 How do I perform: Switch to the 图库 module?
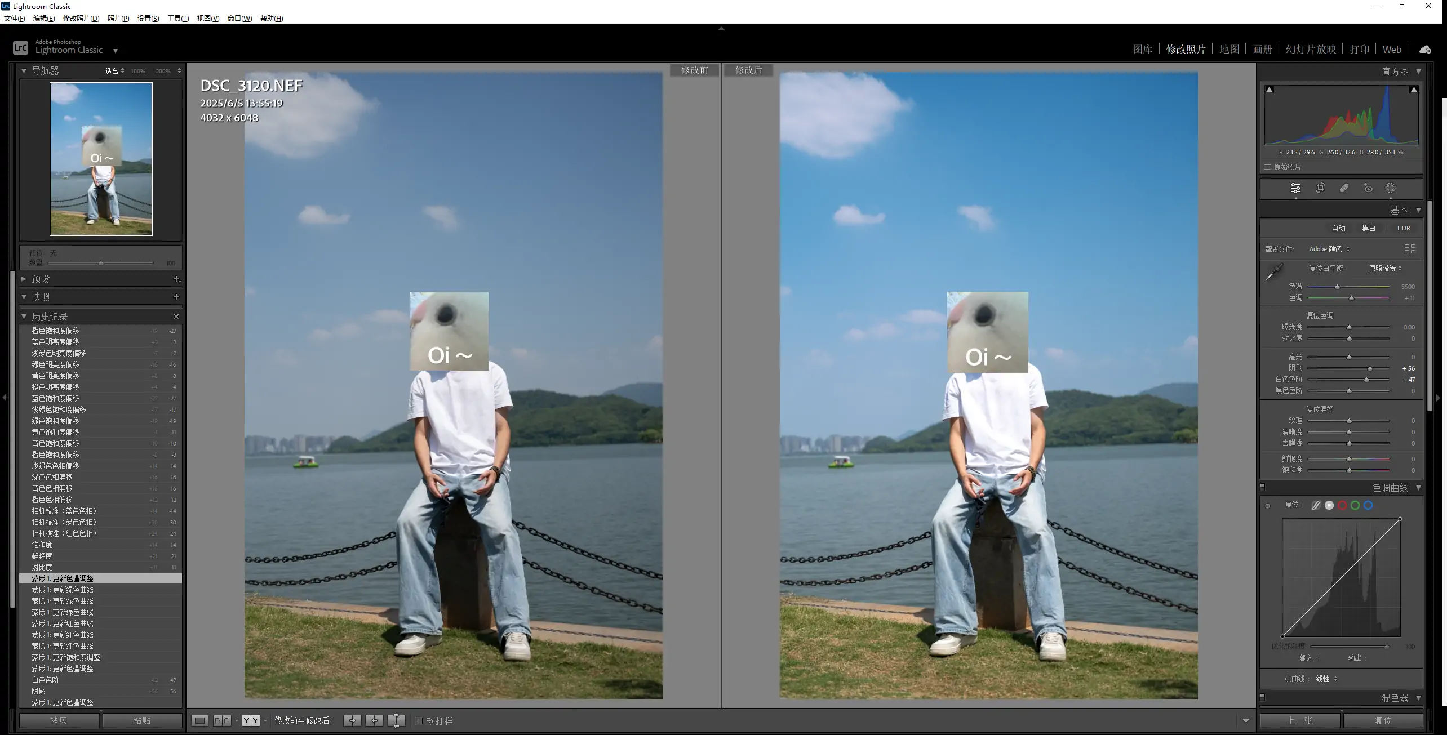coord(1142,49)
